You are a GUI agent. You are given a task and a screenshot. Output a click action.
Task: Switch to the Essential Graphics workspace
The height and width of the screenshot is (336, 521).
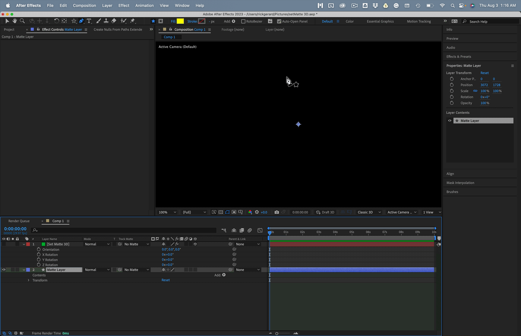(x=380, y=21)
